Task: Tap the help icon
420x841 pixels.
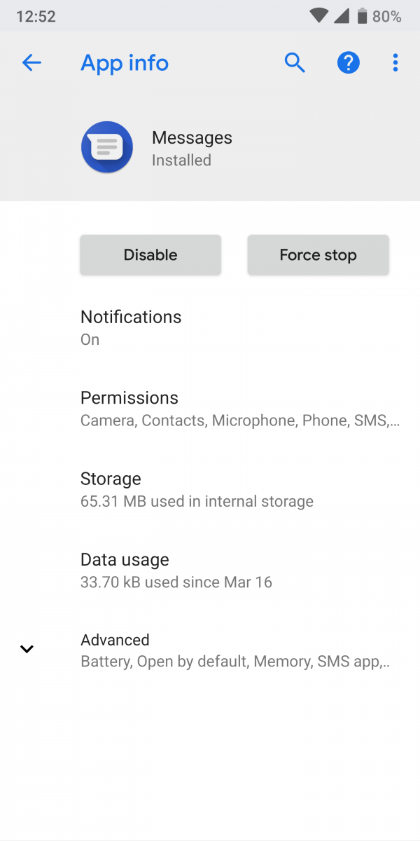Action: coord(348,62)
